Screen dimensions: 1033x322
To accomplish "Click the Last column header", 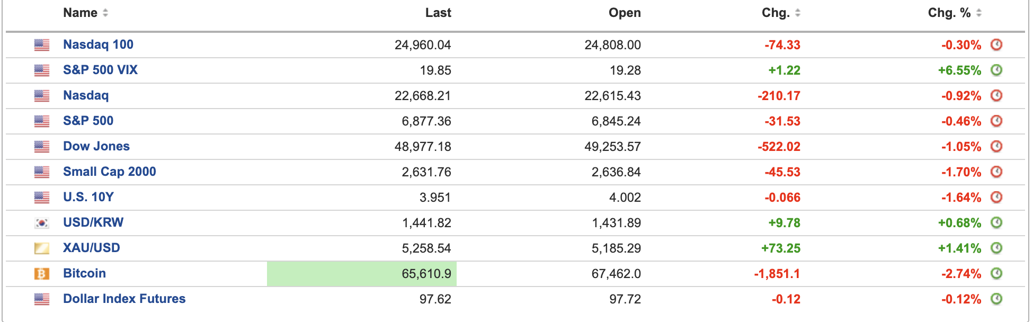I will click(438, 13).
